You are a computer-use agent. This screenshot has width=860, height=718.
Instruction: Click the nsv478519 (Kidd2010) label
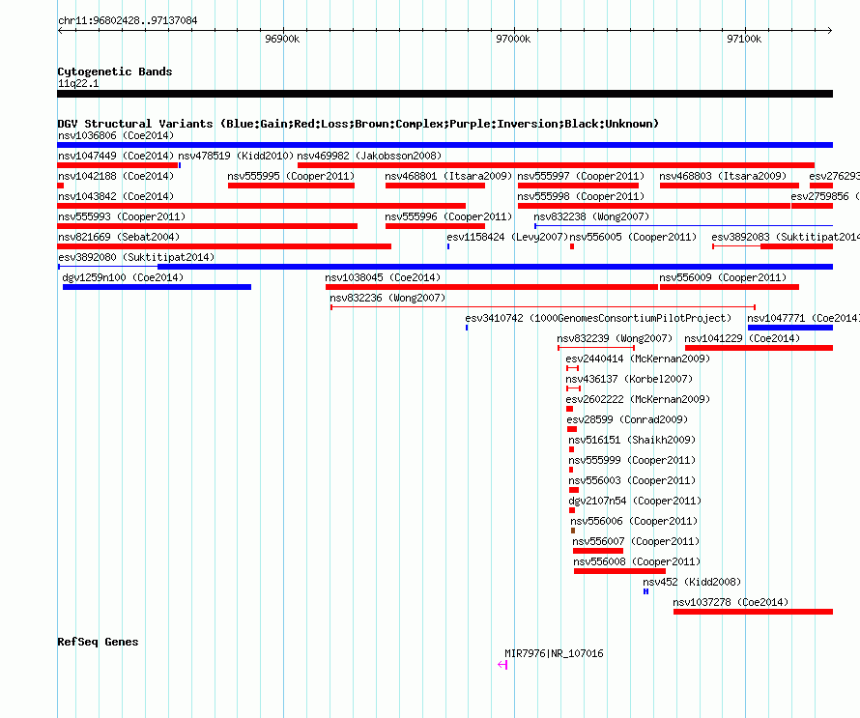tap(236, 156)
